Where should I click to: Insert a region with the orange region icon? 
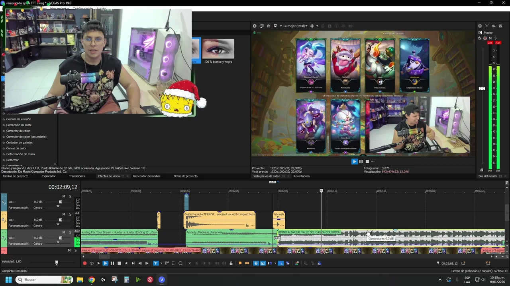click(x=247, y=263)
